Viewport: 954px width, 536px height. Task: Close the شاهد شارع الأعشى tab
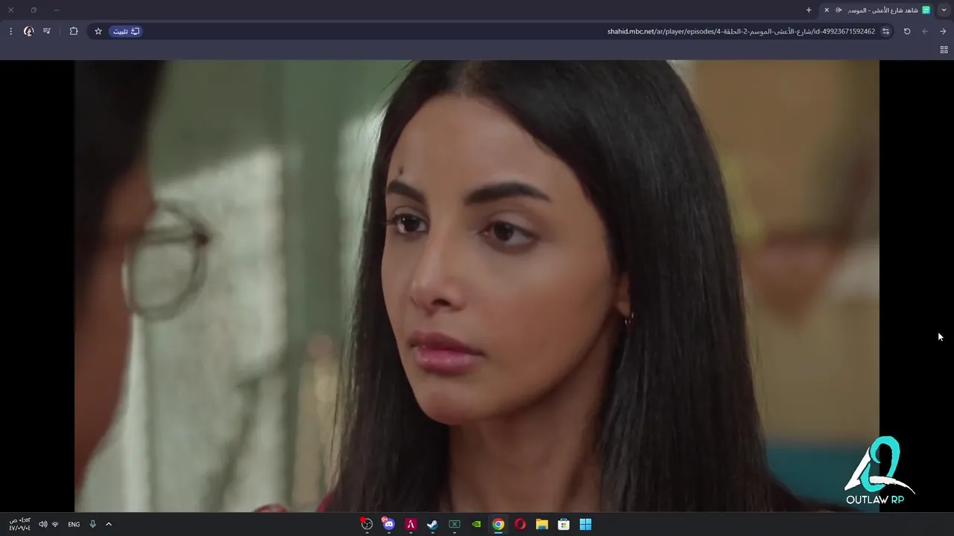[826, 10]
